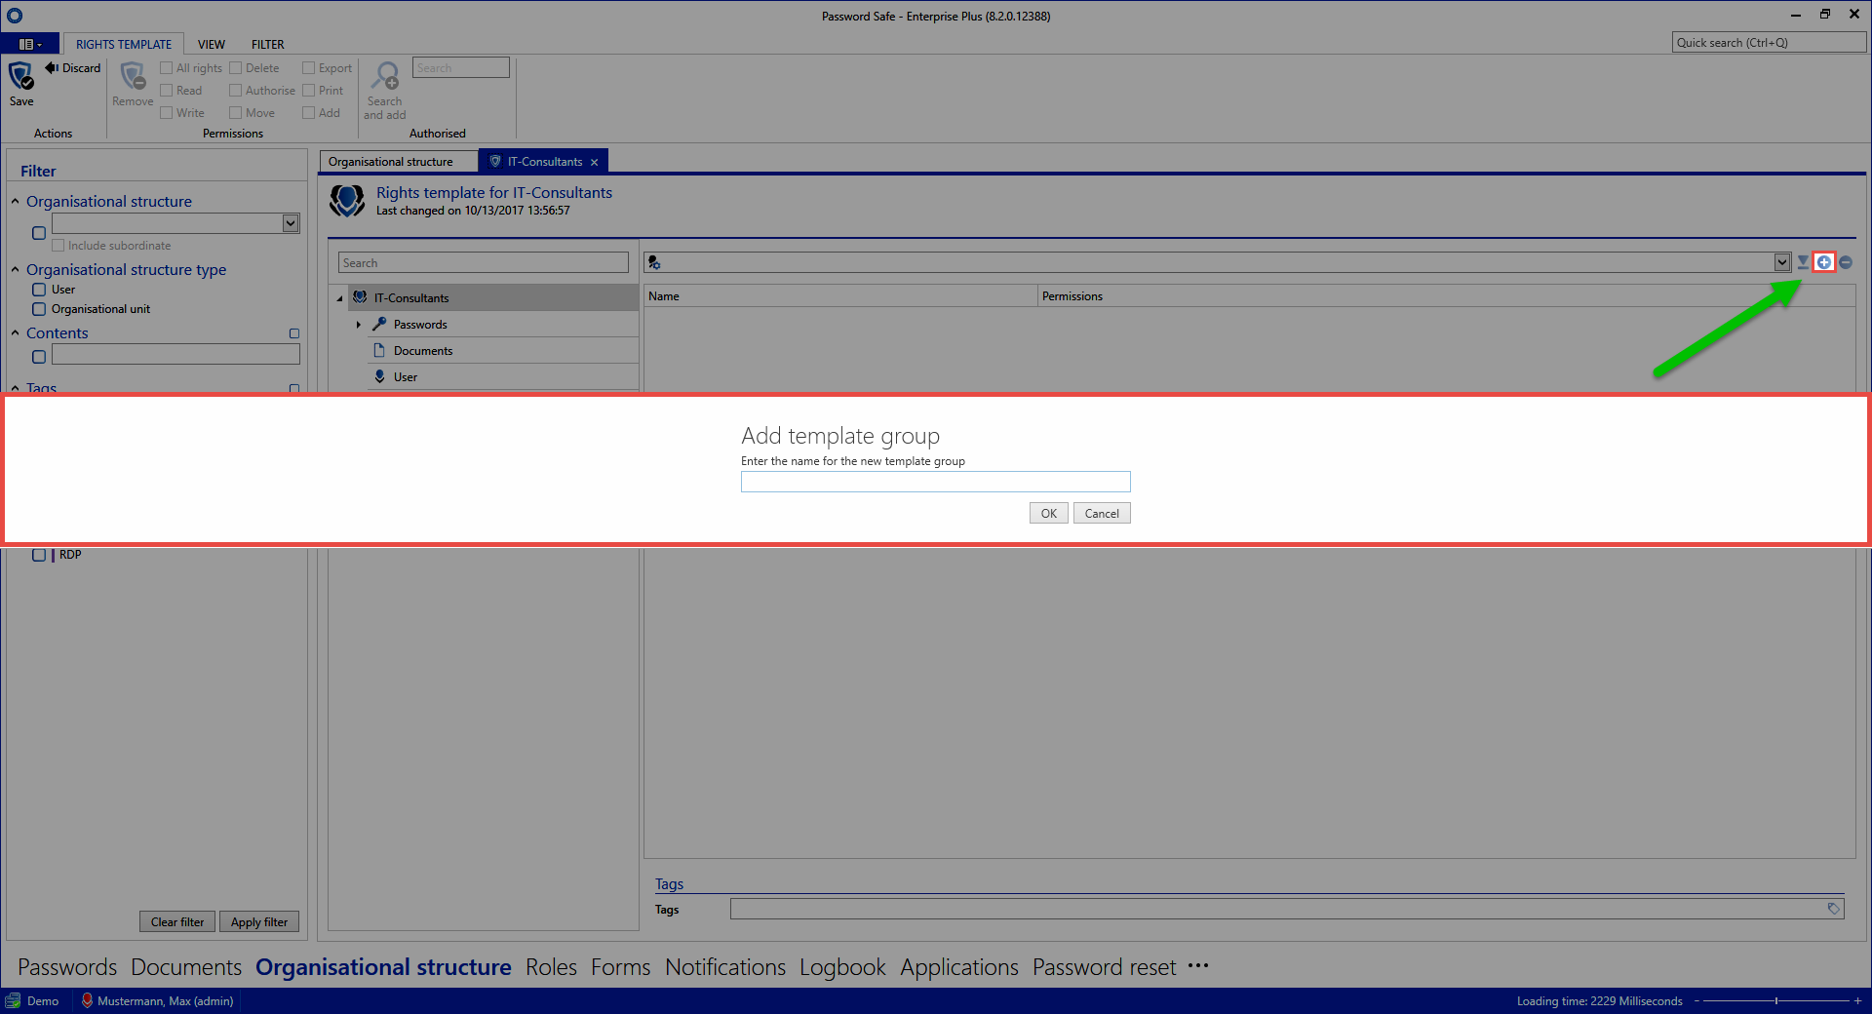
Task: Click the Discard arrow icon
Action: 52,67
